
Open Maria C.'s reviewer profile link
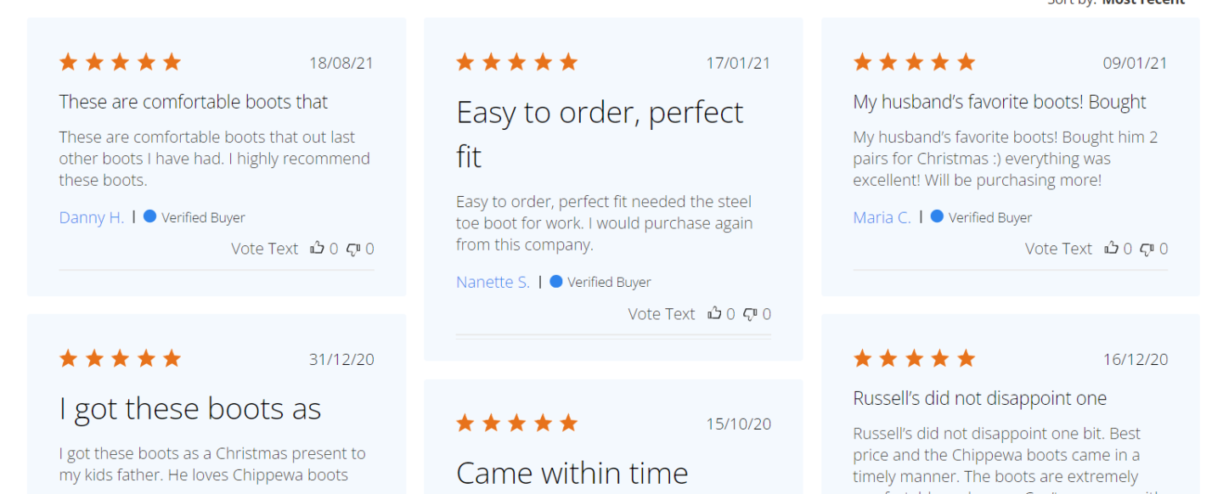point(882,217)
